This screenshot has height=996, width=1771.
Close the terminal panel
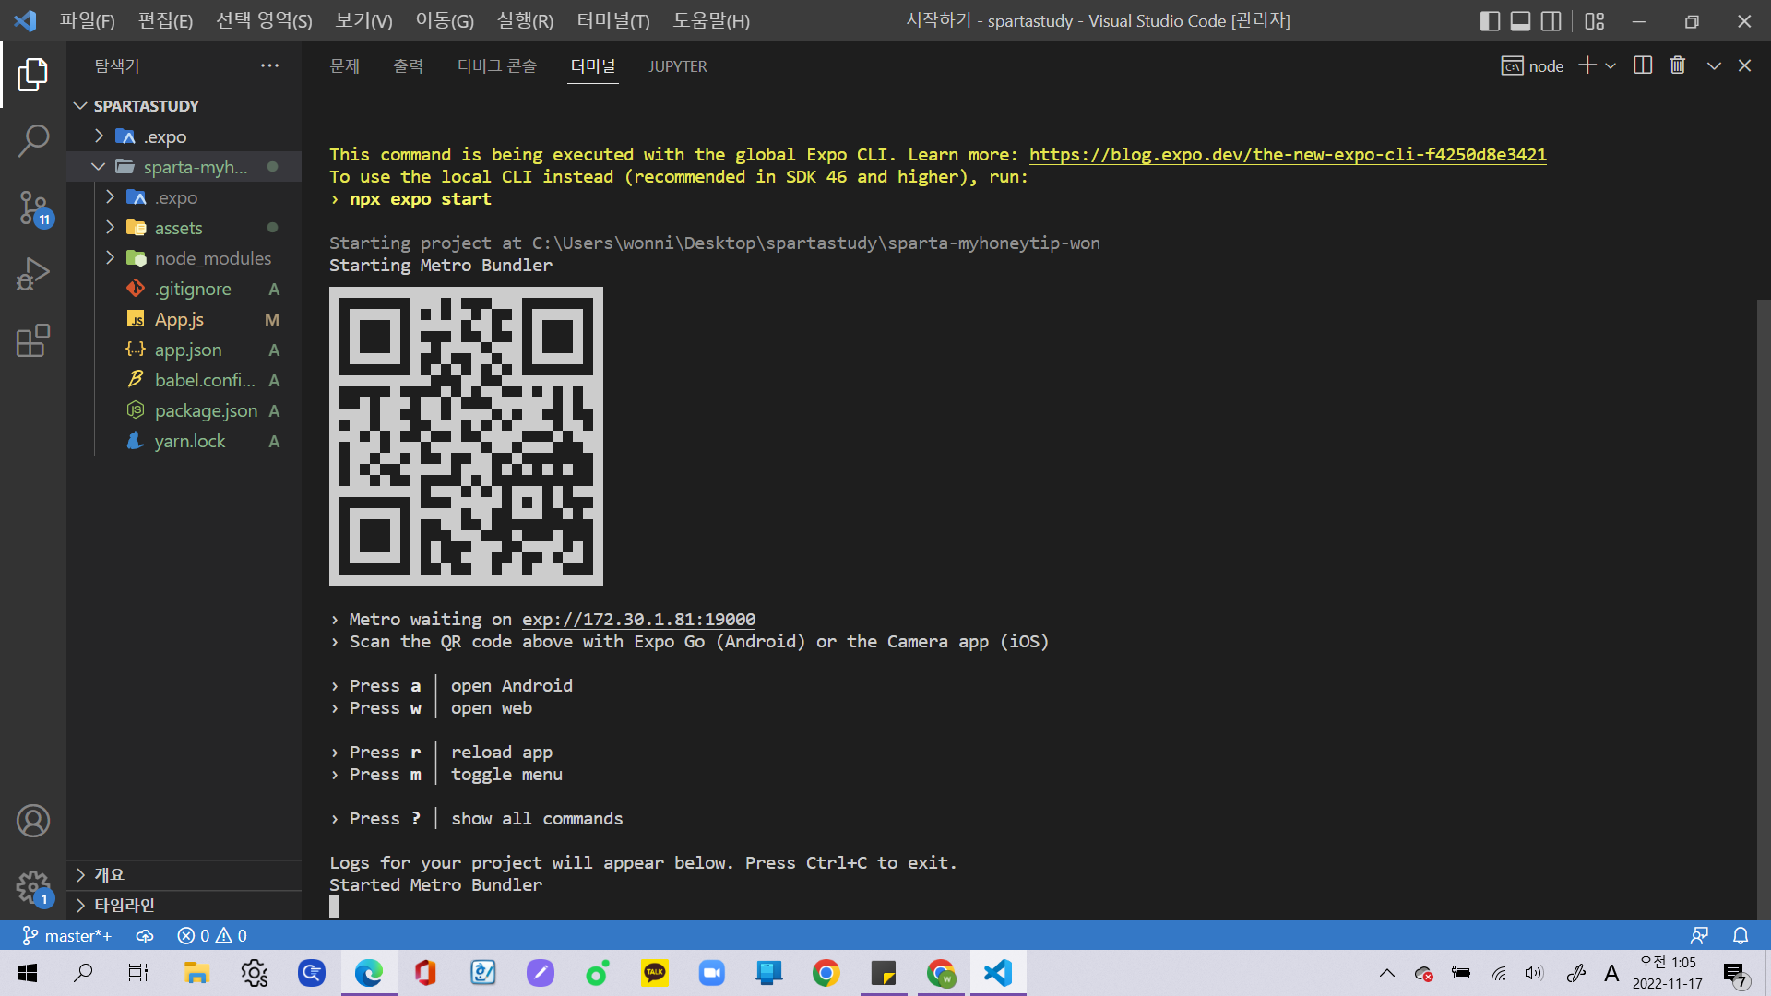[1744, 65]
